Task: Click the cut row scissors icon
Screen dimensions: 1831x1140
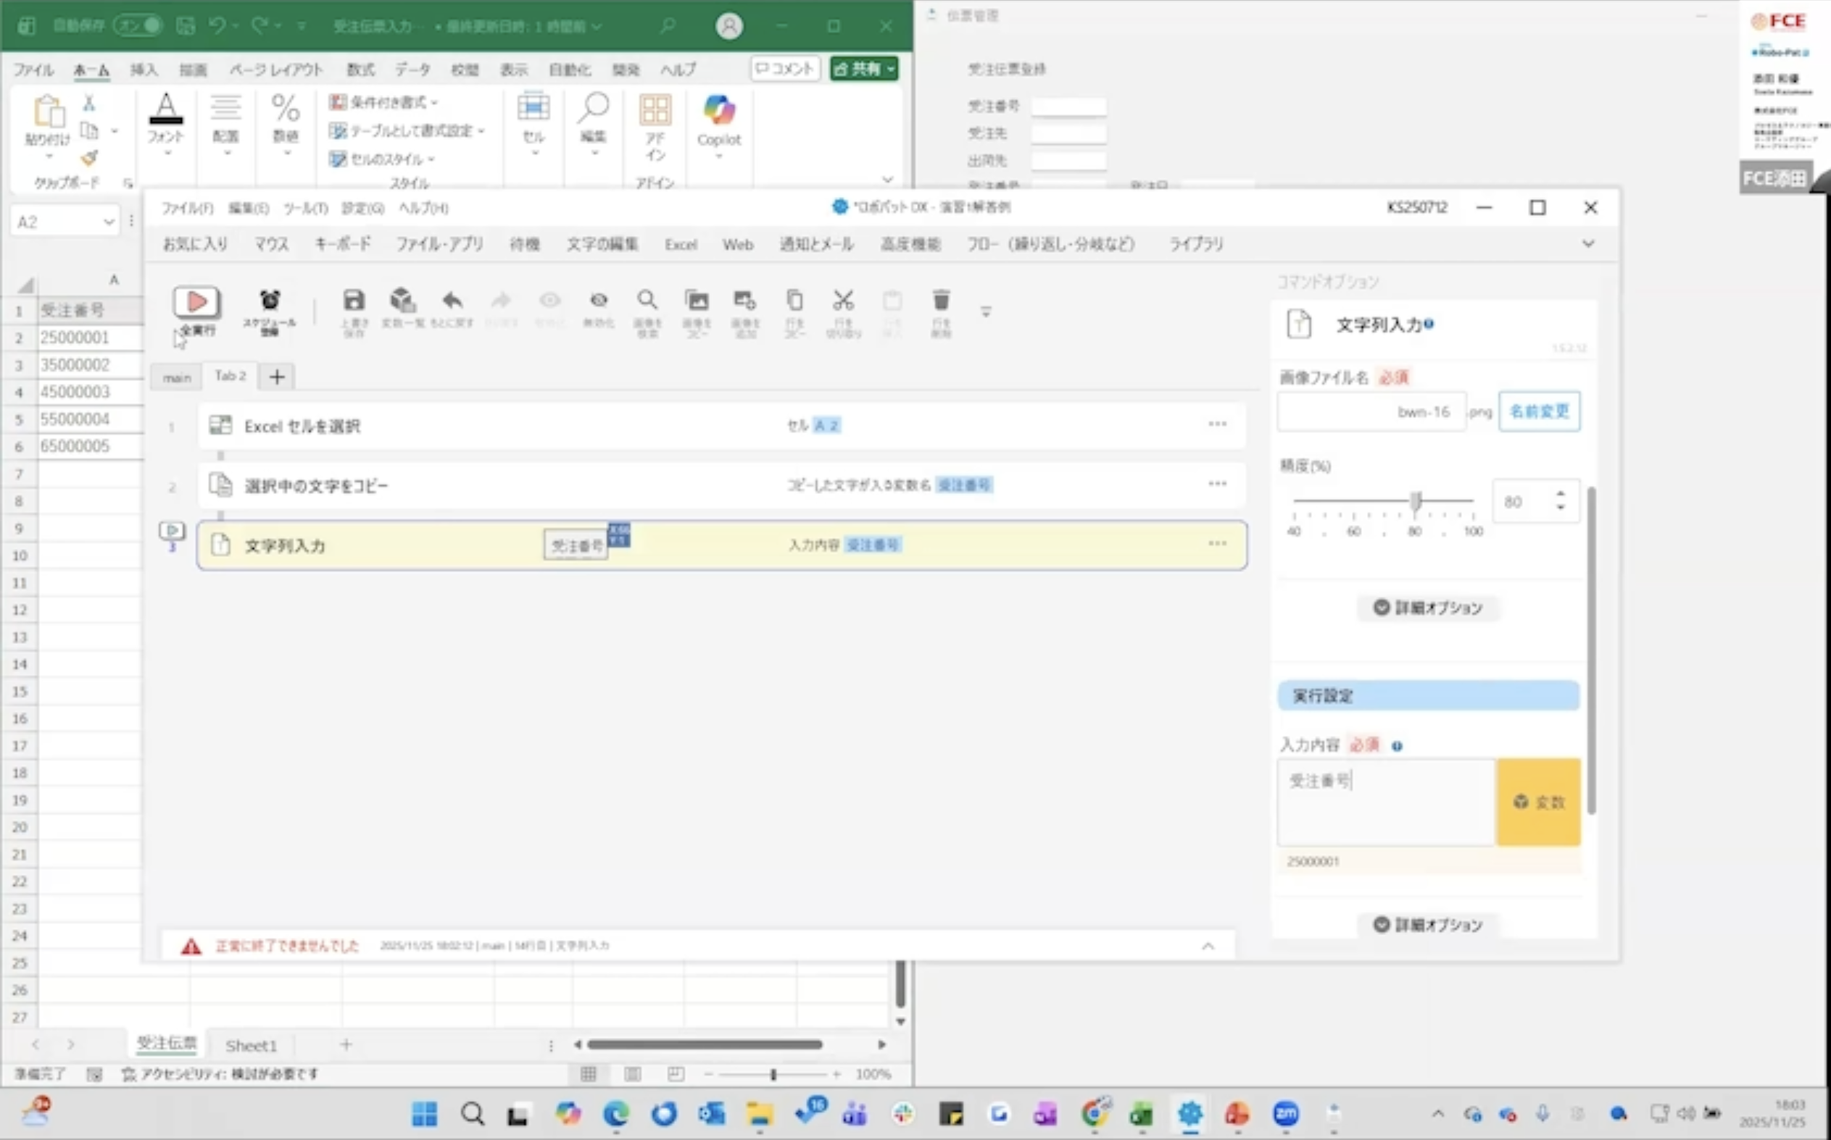Action: [x=843, y=301]
